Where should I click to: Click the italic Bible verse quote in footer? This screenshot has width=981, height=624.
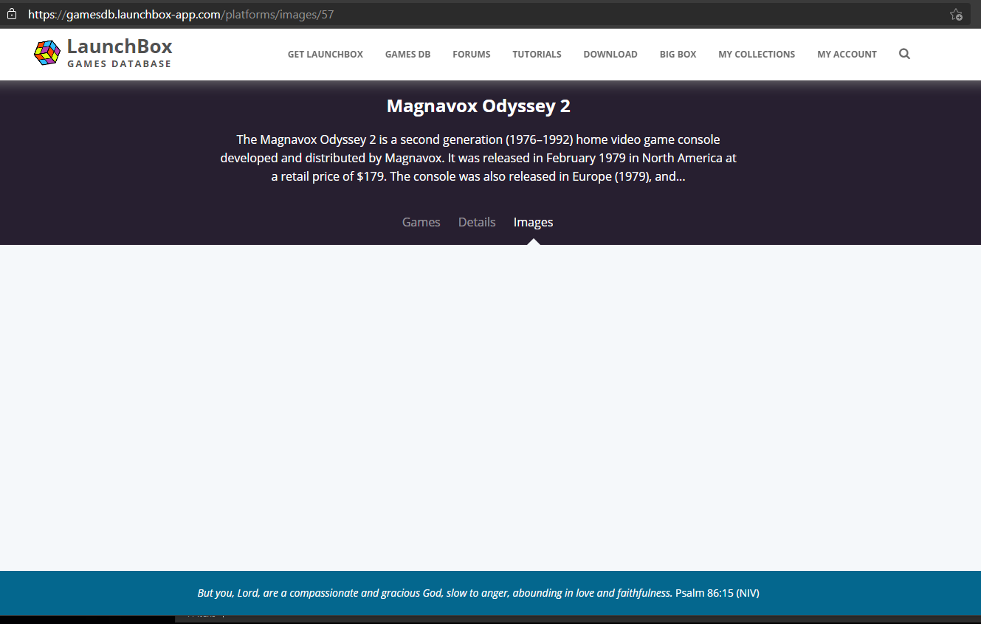(435, 593)
